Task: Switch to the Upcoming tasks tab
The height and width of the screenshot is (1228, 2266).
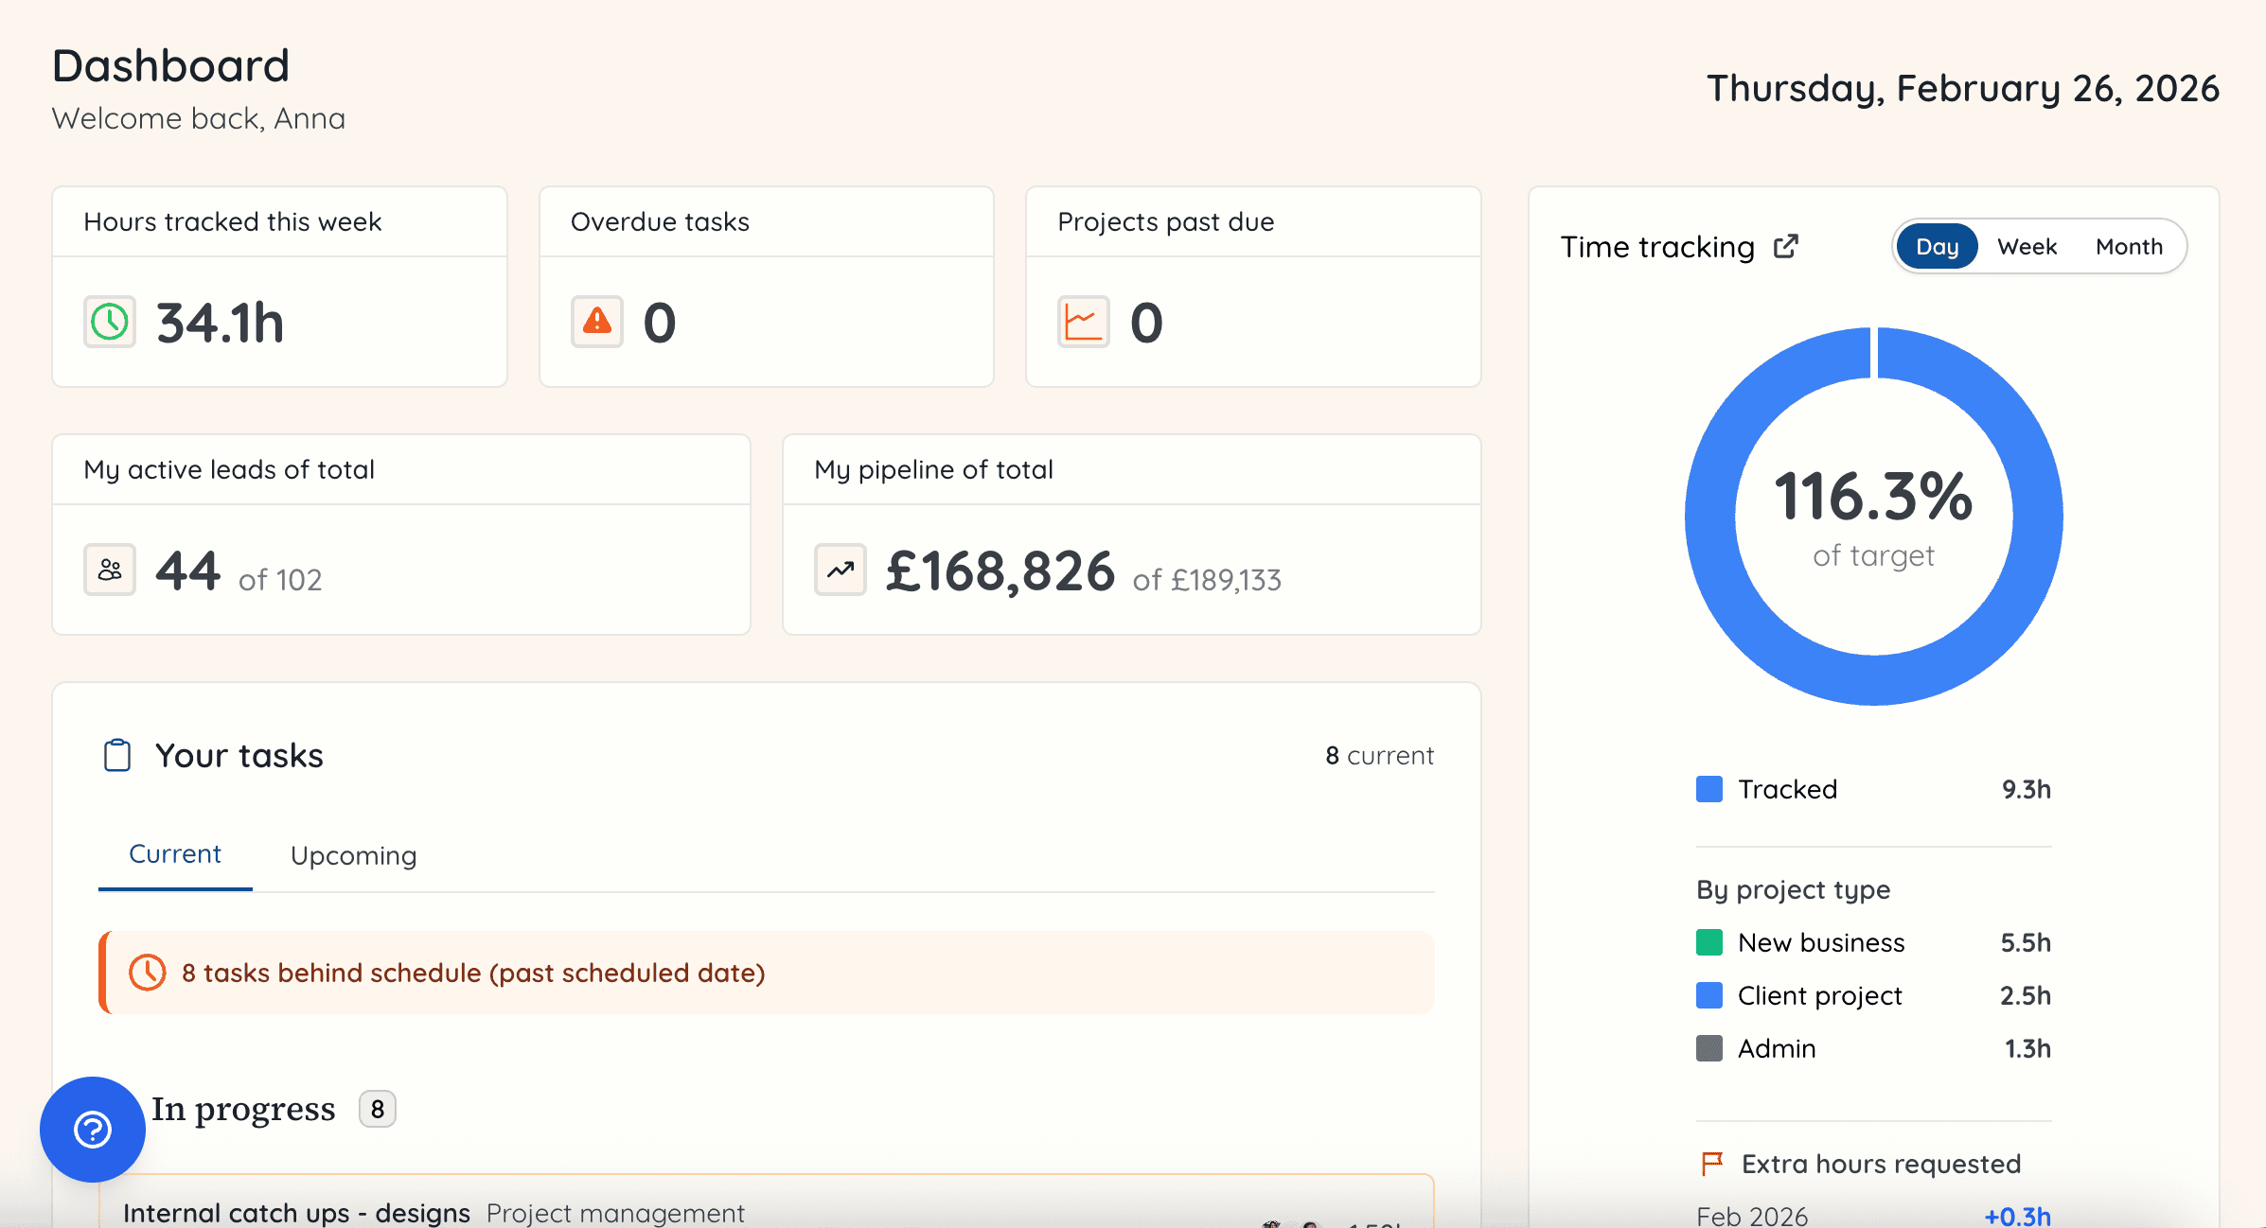Action: coord(352,856)
